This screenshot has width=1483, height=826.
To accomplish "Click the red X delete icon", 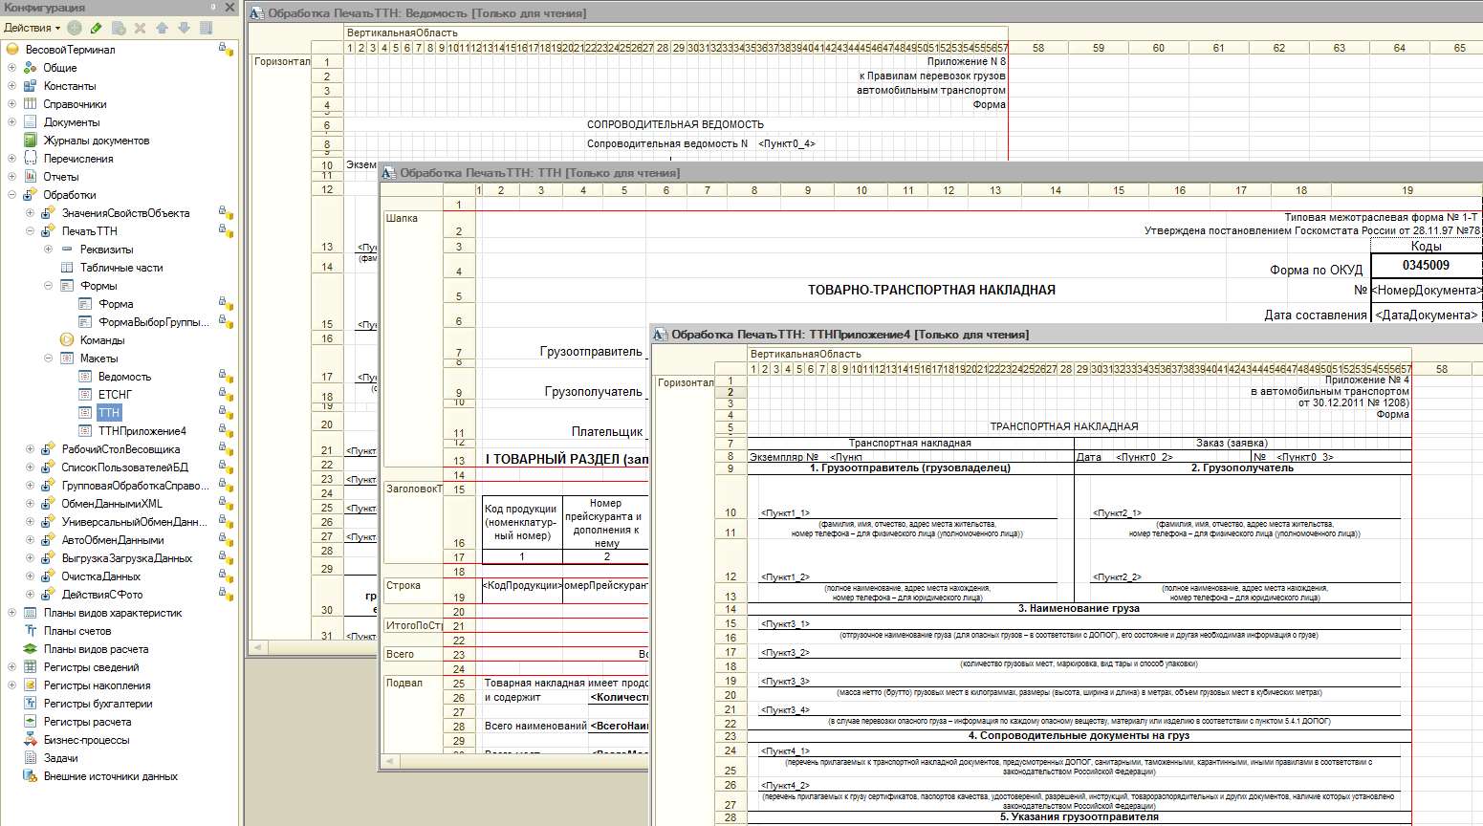I will (x=140, y=28).
